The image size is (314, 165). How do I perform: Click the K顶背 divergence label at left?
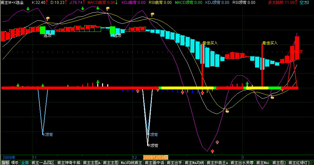(48, 134)
